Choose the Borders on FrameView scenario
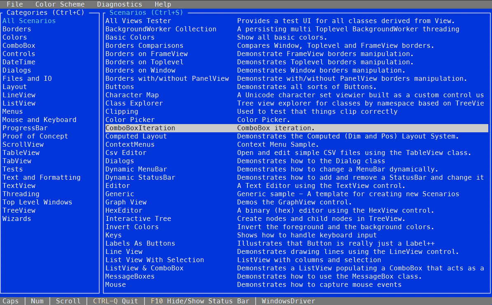Screen dimensions: 492x305 147,54
